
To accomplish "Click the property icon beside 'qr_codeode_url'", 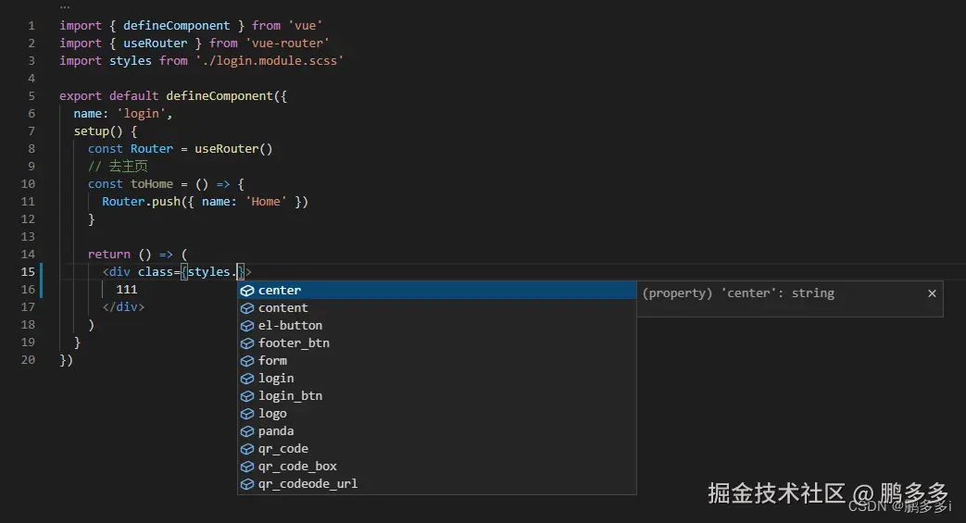I will pos(247,484).
